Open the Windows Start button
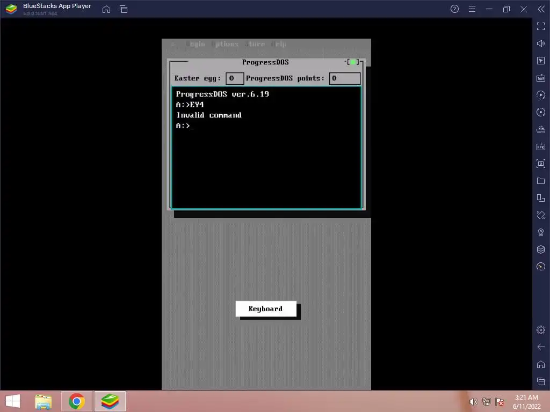This screenshot has height=412, width=550. [x=13, y=401]
